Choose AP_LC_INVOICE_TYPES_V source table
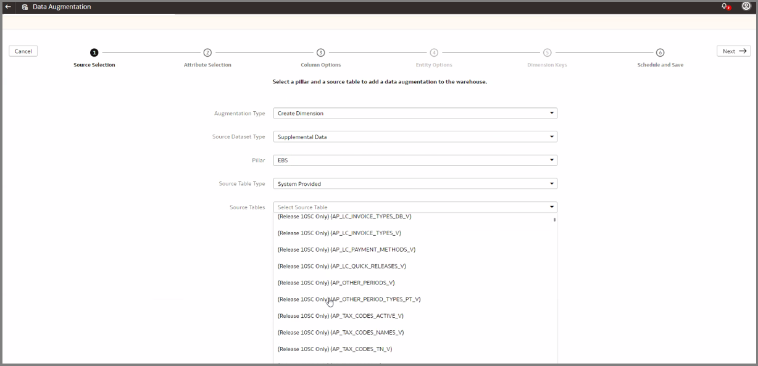 [415, 233]
